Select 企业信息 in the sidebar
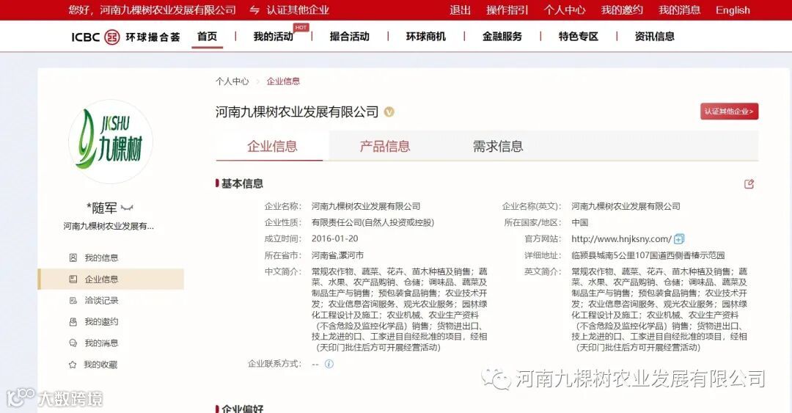The width and height of the screenshot is (792, 413). (101, 279)
